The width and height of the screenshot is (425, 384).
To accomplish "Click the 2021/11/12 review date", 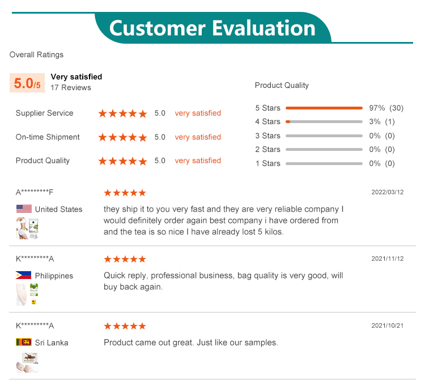I will 387,259.
